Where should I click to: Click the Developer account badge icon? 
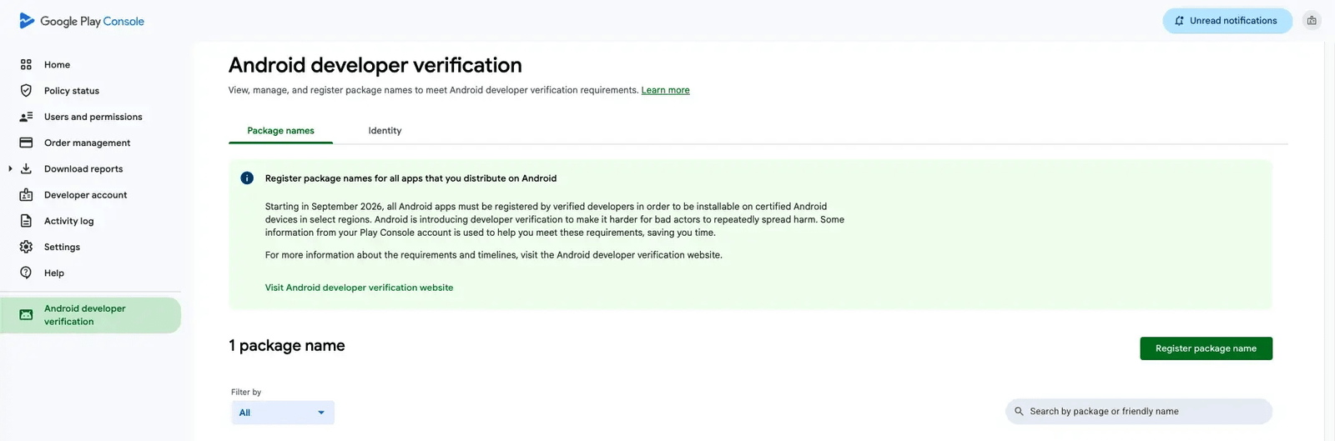(x=26, y=194)
